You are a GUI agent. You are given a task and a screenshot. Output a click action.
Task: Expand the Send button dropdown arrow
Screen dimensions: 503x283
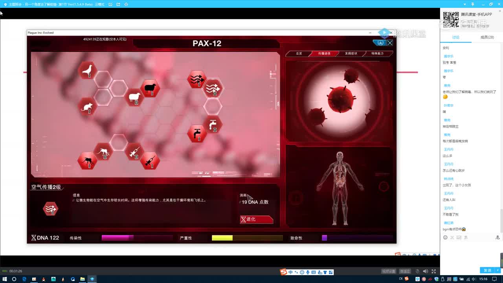[498, 270]
